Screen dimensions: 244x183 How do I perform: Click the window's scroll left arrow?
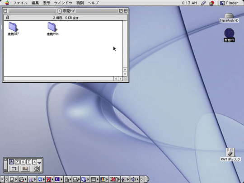click(116, 79)
